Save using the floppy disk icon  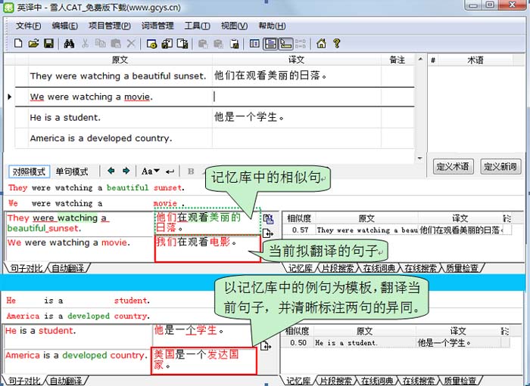click(x=48, y=44)
